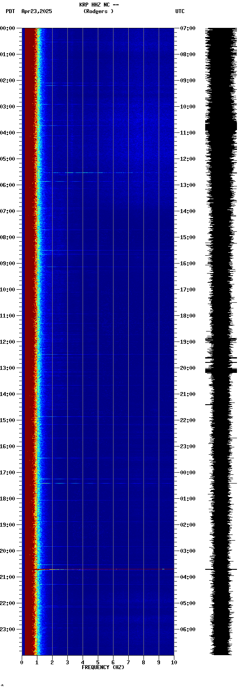This screenshot has width=240, height=690.
Task: Click the UTC timezone label
Action: coord(180,11)
